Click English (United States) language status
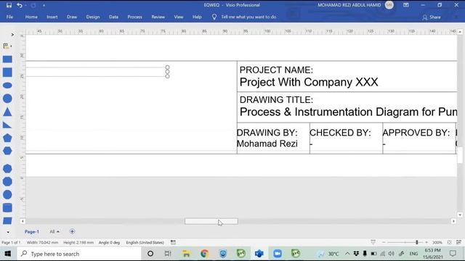 145,242
